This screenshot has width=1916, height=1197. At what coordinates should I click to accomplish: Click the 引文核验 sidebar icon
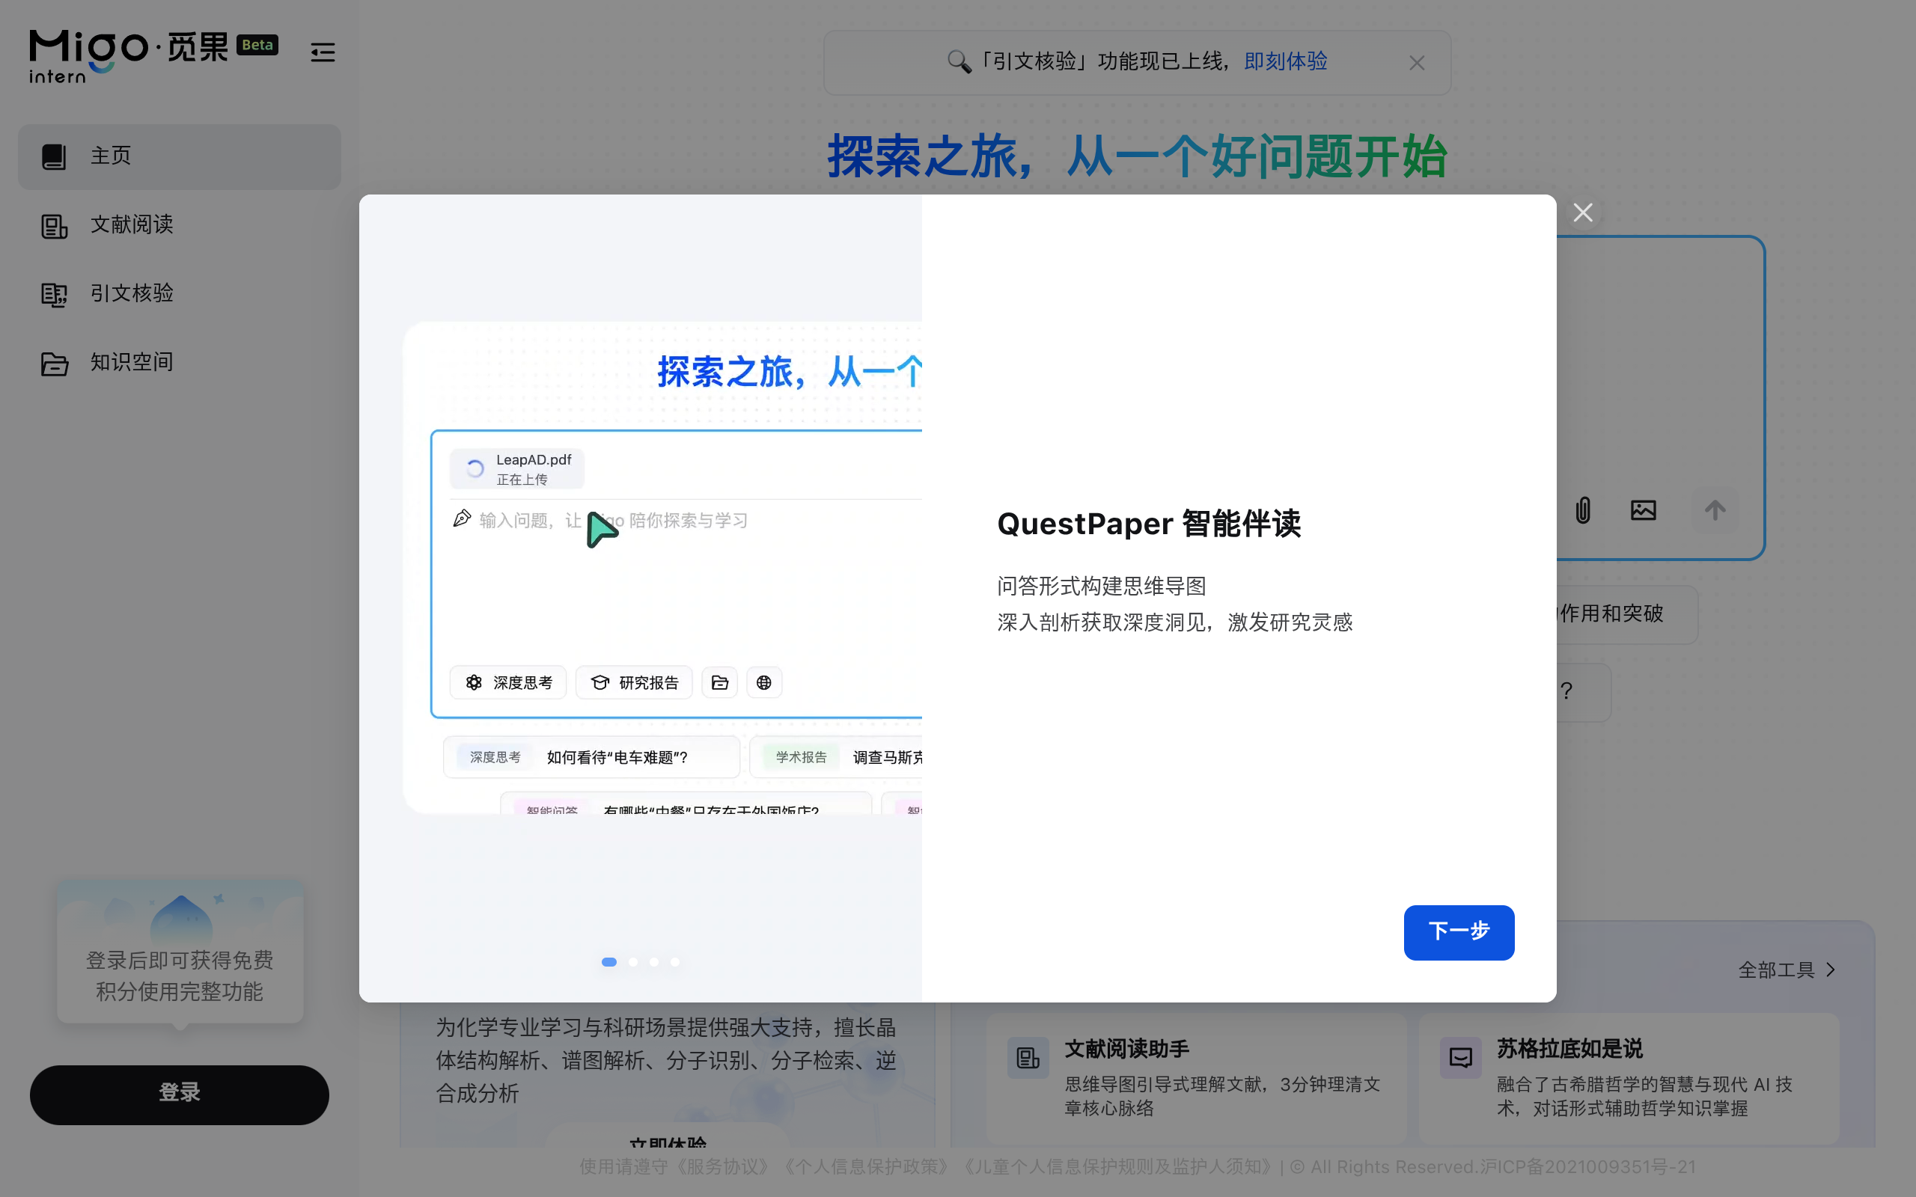54,295
